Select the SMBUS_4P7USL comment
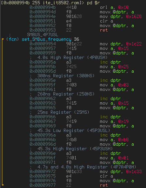Screen dimensions: 146x188 (x=43, y=35)
